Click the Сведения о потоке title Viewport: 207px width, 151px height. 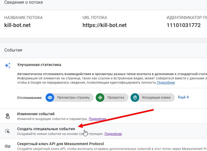pos(24,2)
